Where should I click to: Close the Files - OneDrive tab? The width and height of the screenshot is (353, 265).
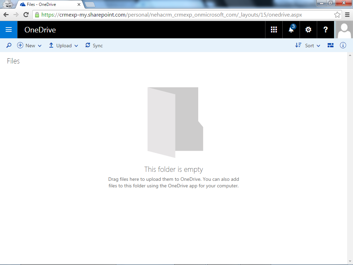[79, 4]
